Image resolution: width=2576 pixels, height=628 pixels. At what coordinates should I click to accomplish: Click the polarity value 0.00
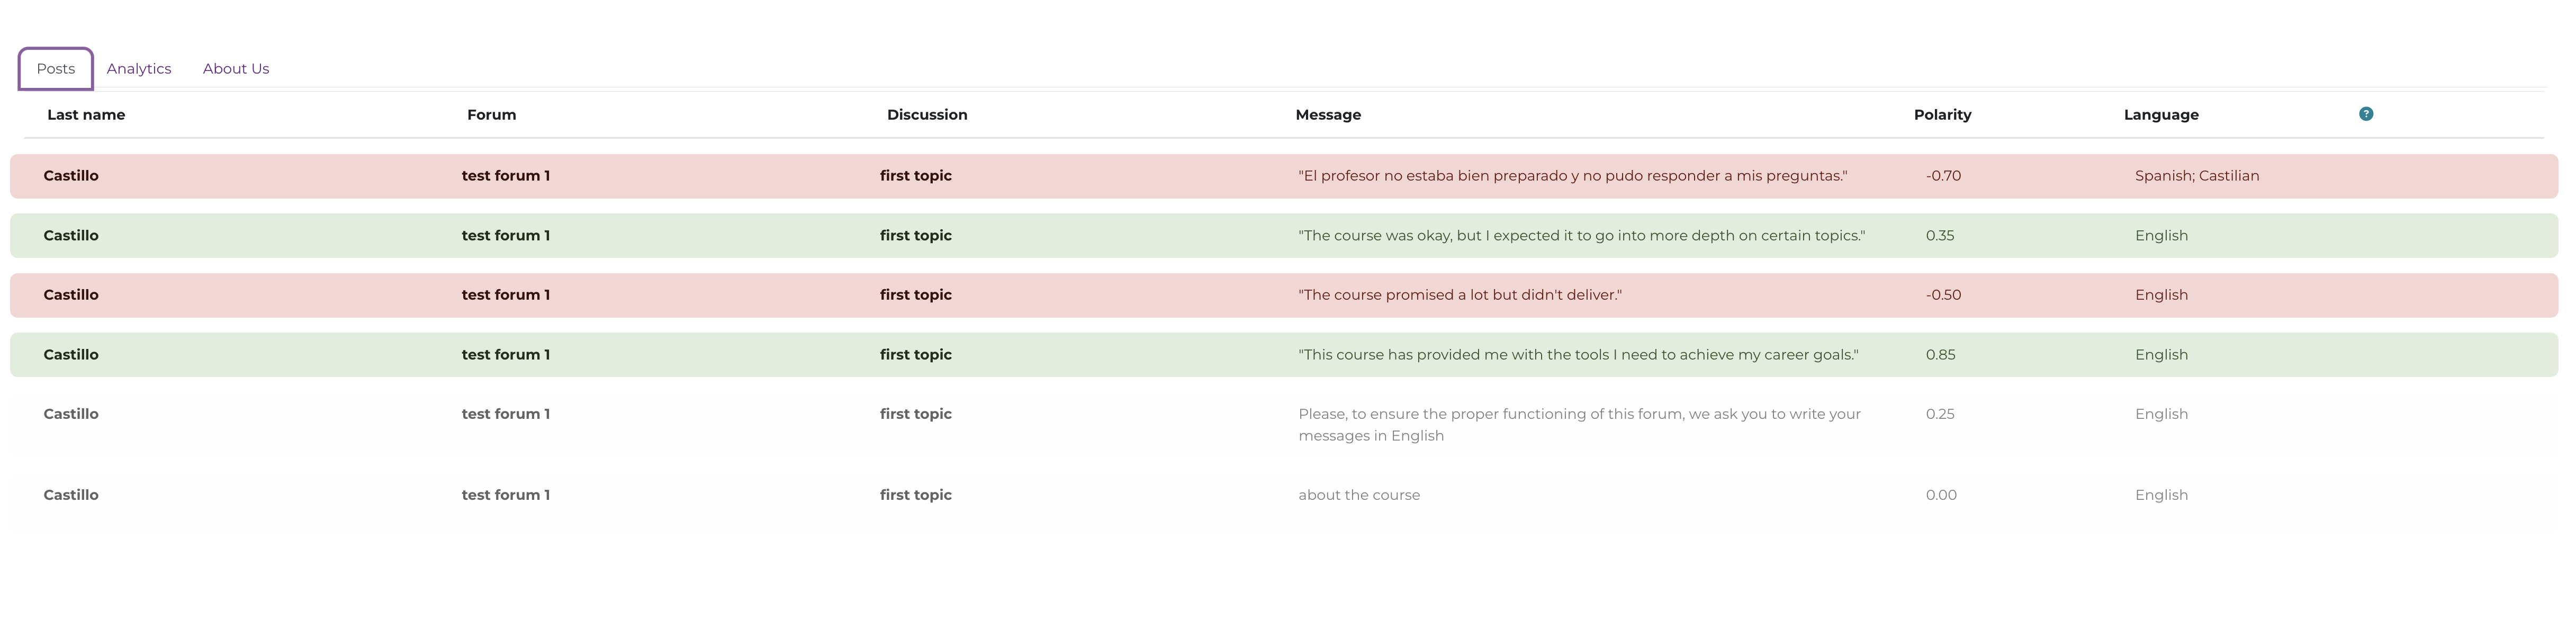pyautogui.click(x=1940, y=495)
